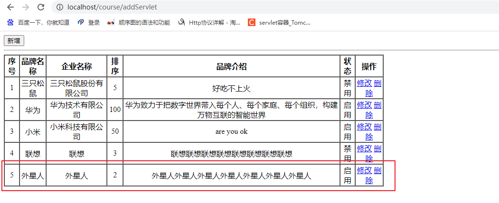Click 删除 link for 三只松鼠 row

point(377,83)
